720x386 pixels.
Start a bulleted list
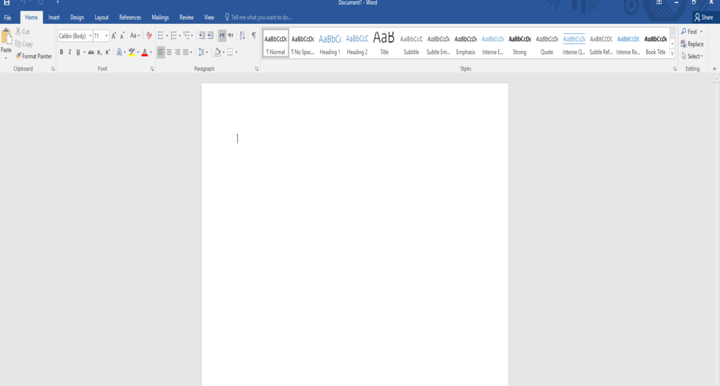tap(161, 36)
